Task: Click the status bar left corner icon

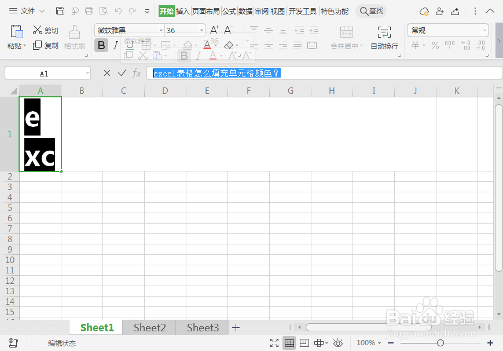Action: (x=13, y=343)
